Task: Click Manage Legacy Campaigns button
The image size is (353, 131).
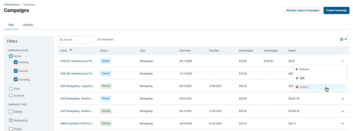Action: pyautogui.click(x=303, y=10)
